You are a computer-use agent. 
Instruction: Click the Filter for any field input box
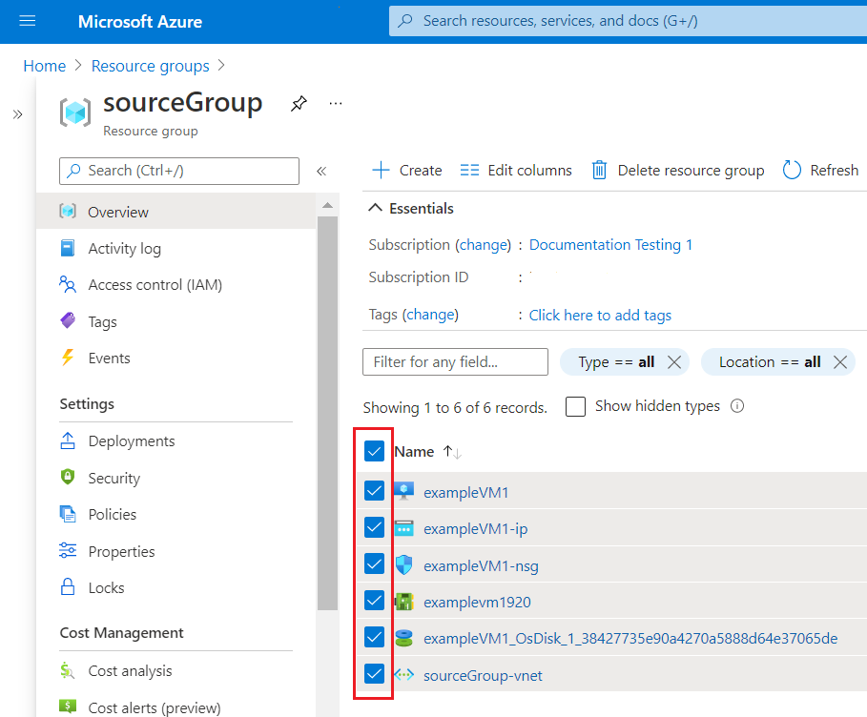point(455,362)
